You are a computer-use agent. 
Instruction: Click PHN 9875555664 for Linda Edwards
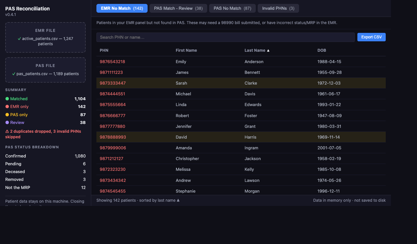pyautogui.click(x=113, y=104)
